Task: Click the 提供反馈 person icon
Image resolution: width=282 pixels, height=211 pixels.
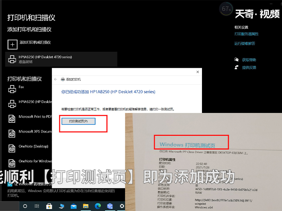Action: pos(237,67)
